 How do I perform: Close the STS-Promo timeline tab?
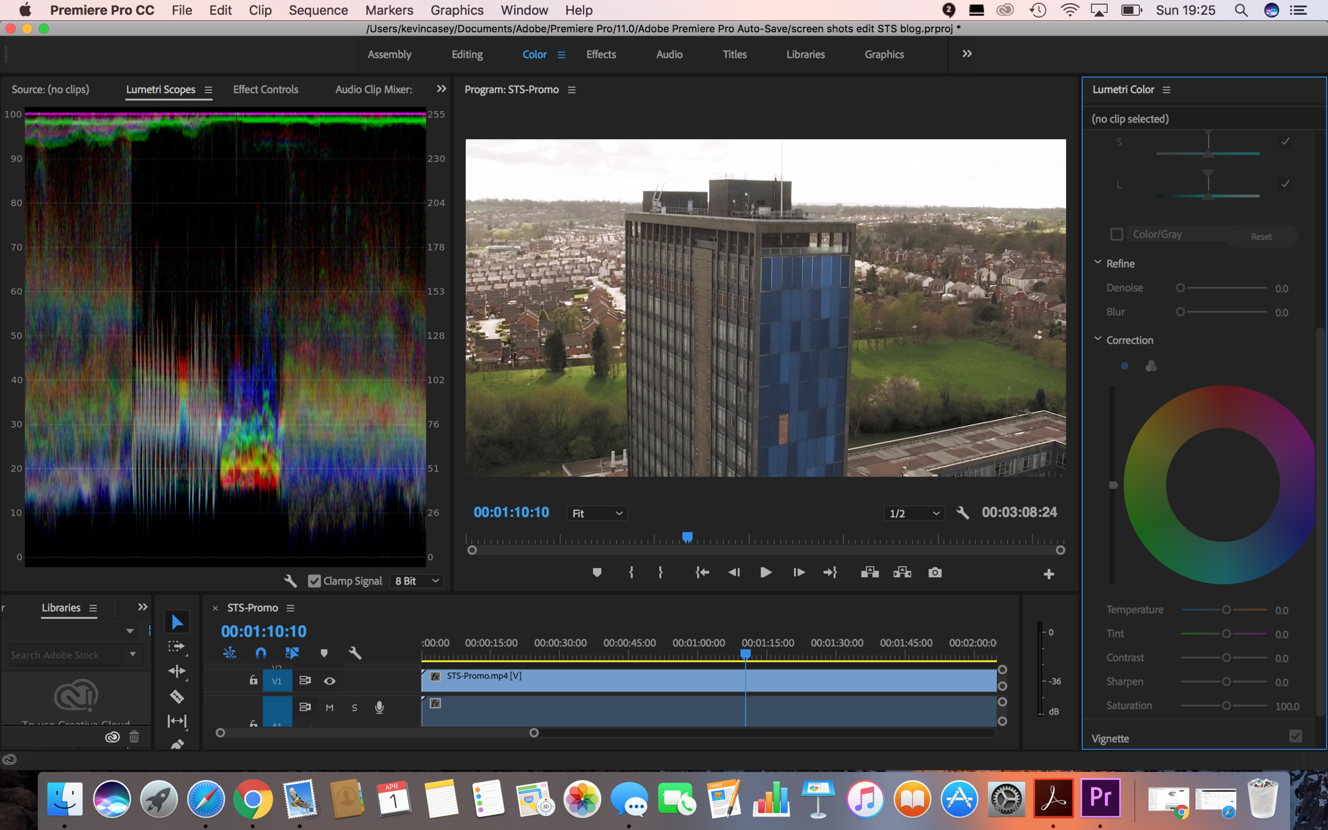tap(215, 608)
